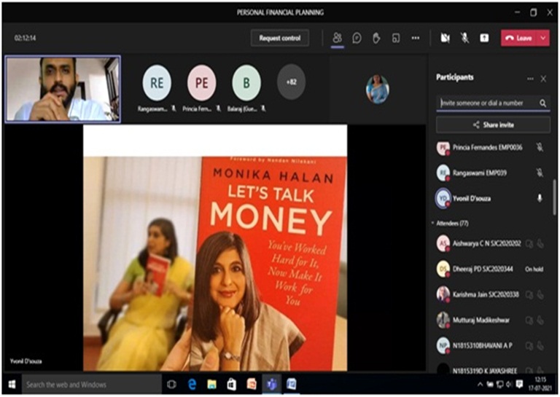560x397 pixels.
Task: Click the woman's round profile picture
Action: click(378, 89)
